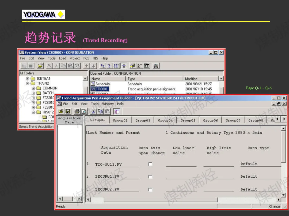
Task: Select the Scheduler file row
Action: (155, 84)
